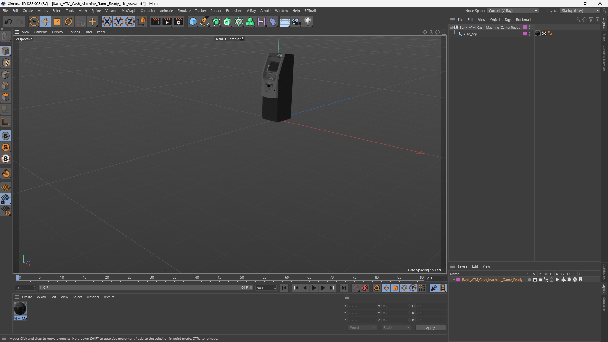
Task: Select the Scale tool
Action: [x=57, y=22]
